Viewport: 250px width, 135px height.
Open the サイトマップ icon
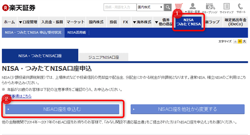(226, 8)
